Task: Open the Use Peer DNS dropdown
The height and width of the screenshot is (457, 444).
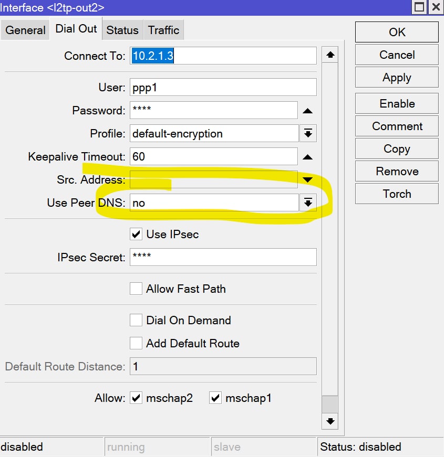Action: pos(308,203)
